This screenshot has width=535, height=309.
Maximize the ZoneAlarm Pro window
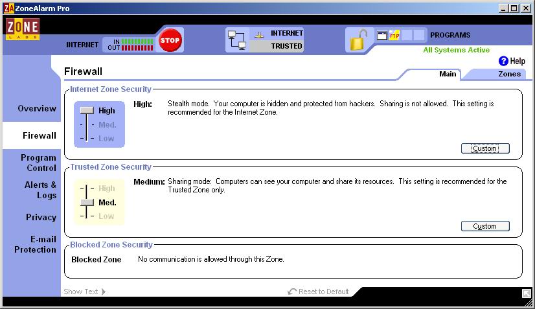514,8
